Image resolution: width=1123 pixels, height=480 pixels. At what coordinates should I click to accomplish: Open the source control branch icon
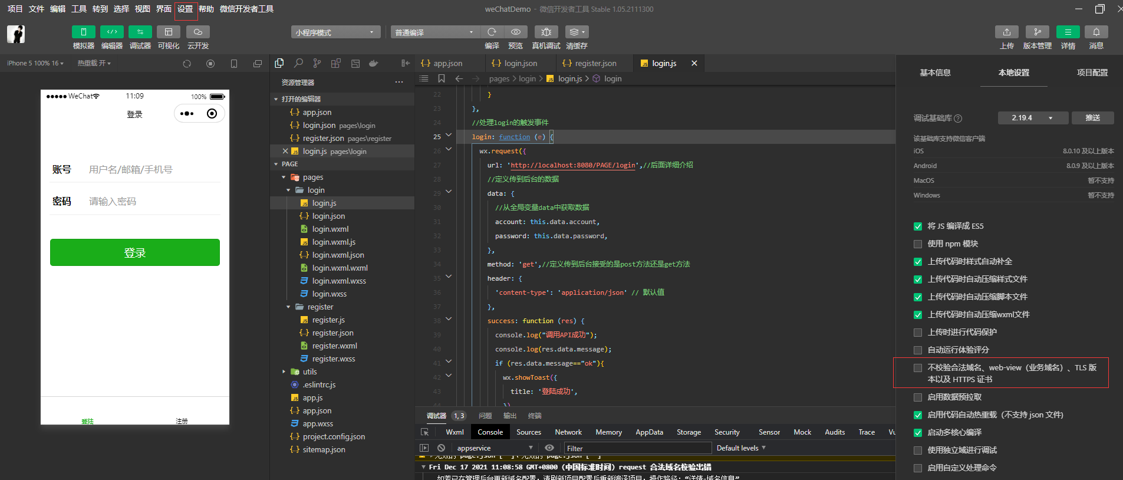pyautogui.click(x=317, y=63)
